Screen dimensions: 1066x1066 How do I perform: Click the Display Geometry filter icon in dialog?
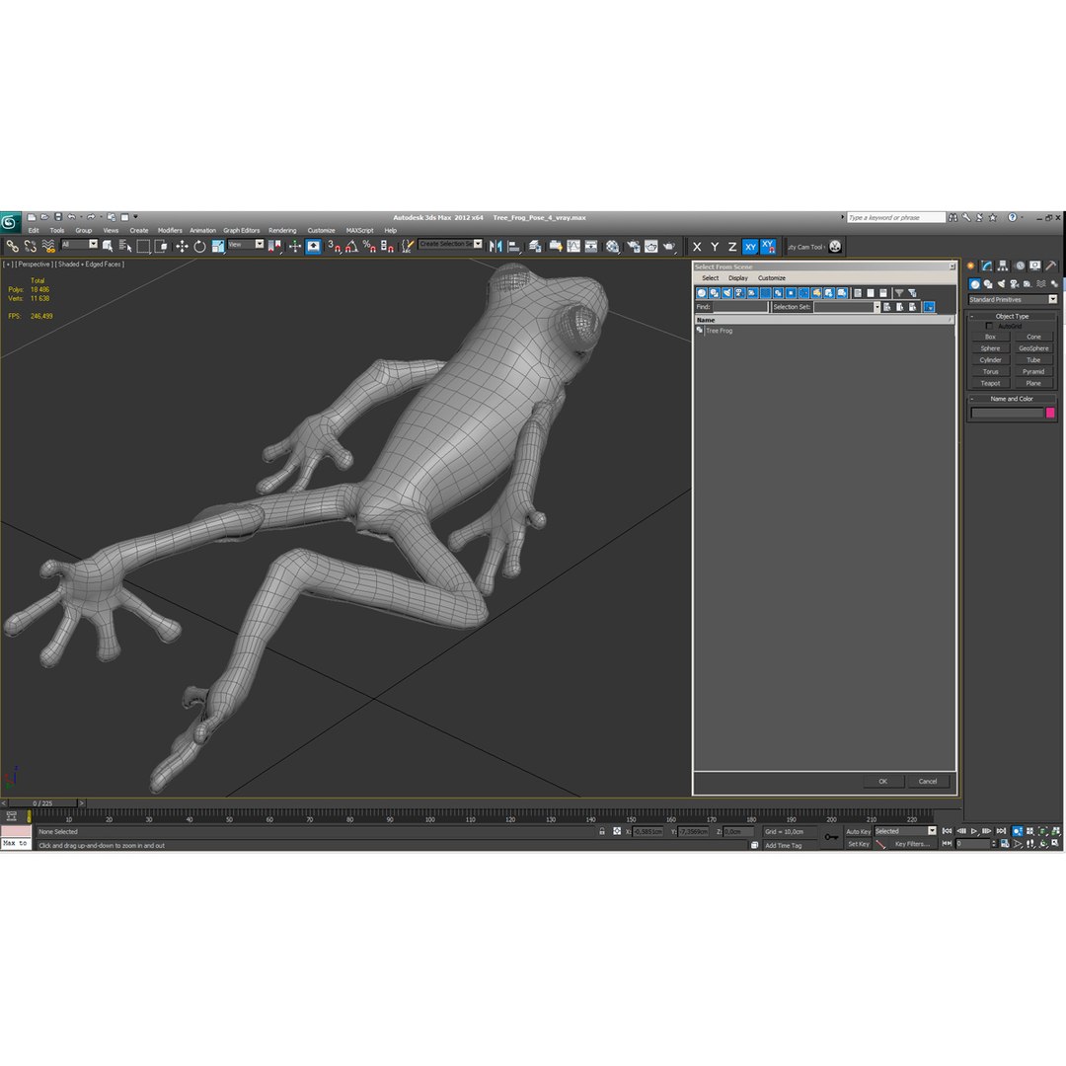702,293
